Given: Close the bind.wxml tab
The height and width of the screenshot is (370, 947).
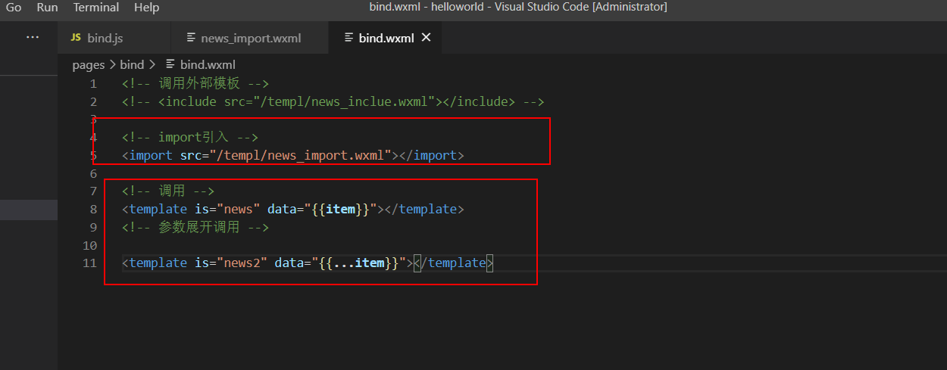Looking at the screenshot, I should click(426, 37).
